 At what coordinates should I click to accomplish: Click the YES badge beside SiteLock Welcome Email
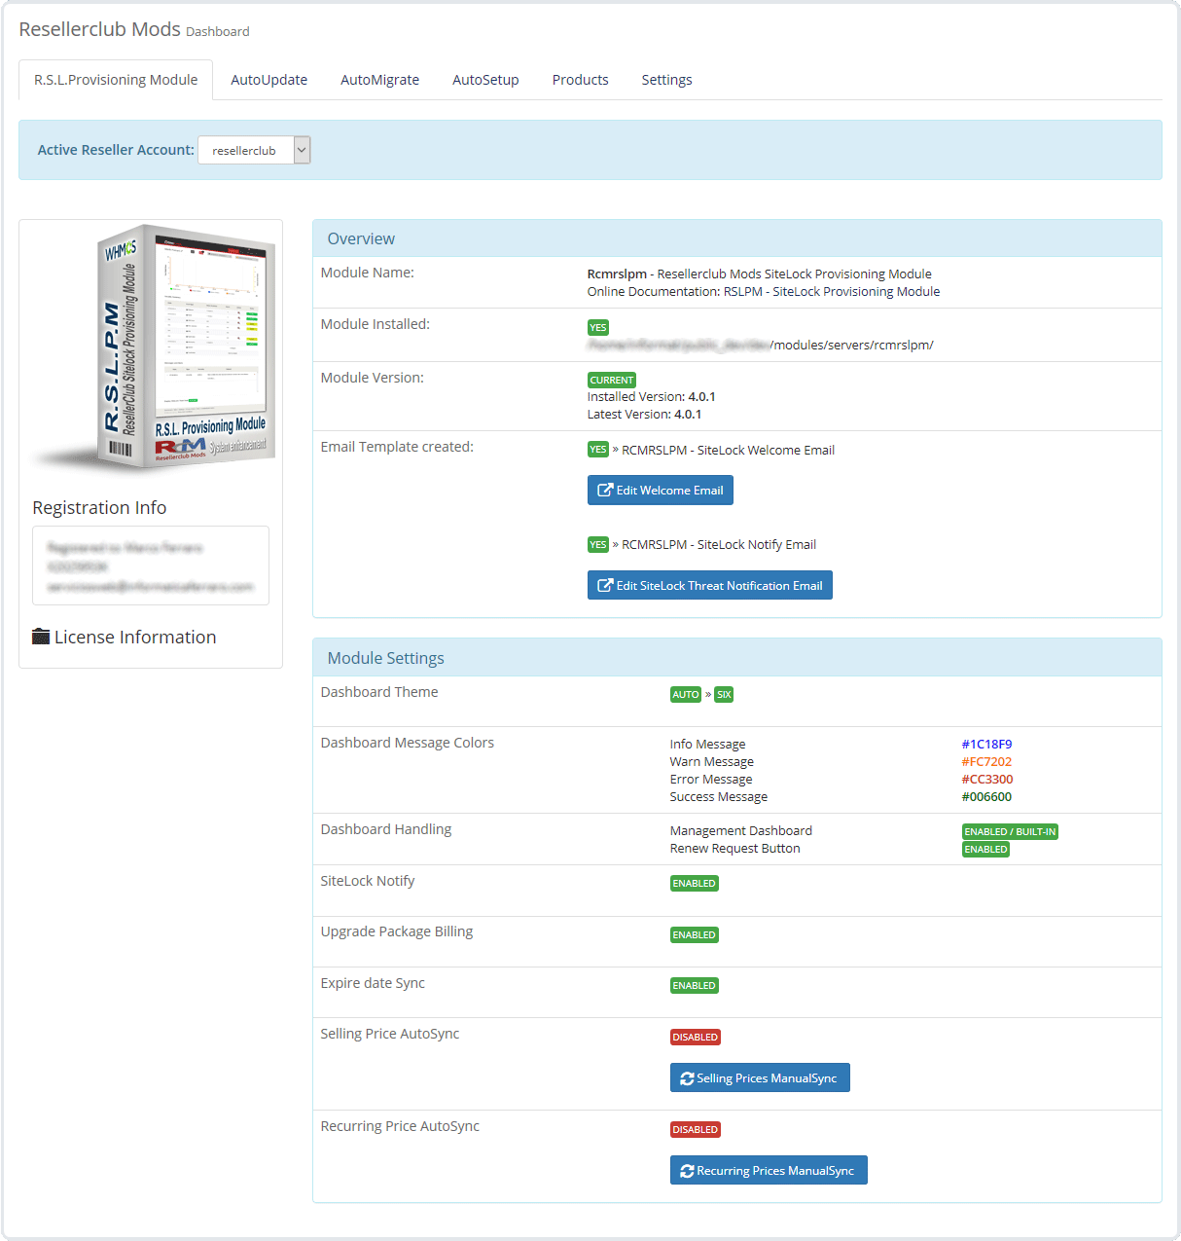(598, 450)
